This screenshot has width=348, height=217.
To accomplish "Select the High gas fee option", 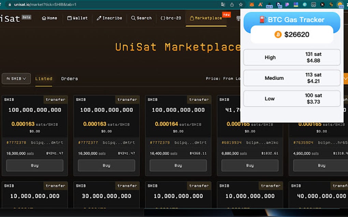I will [291, 57].
